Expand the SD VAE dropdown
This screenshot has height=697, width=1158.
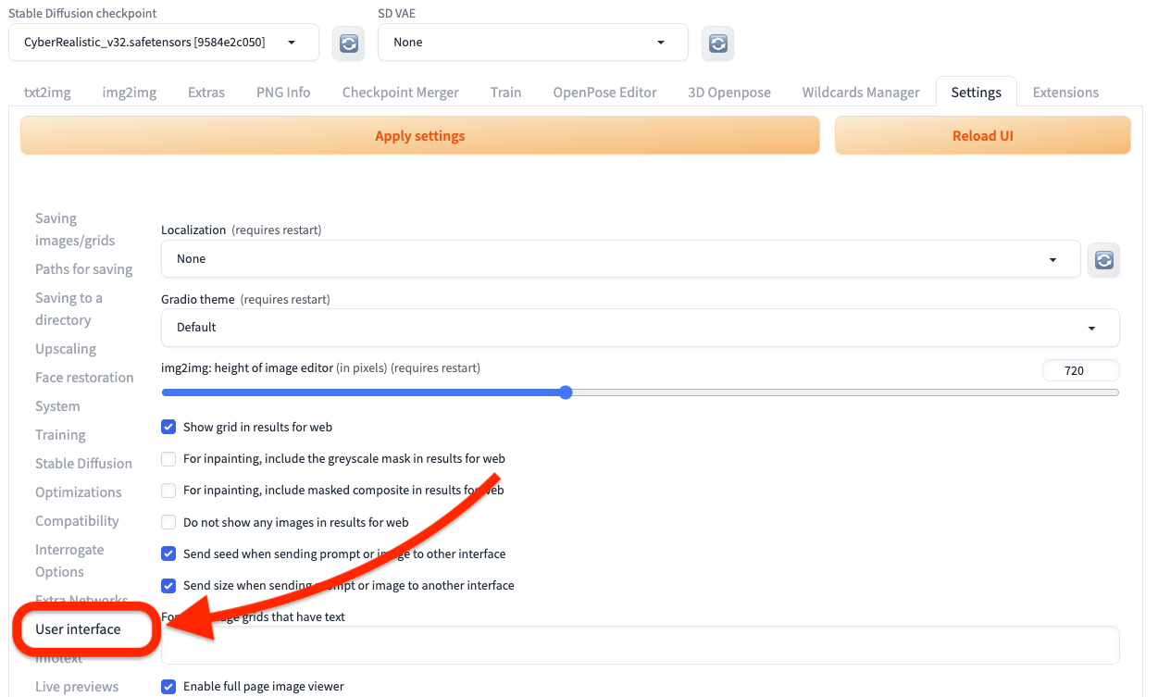pos(532,43)
